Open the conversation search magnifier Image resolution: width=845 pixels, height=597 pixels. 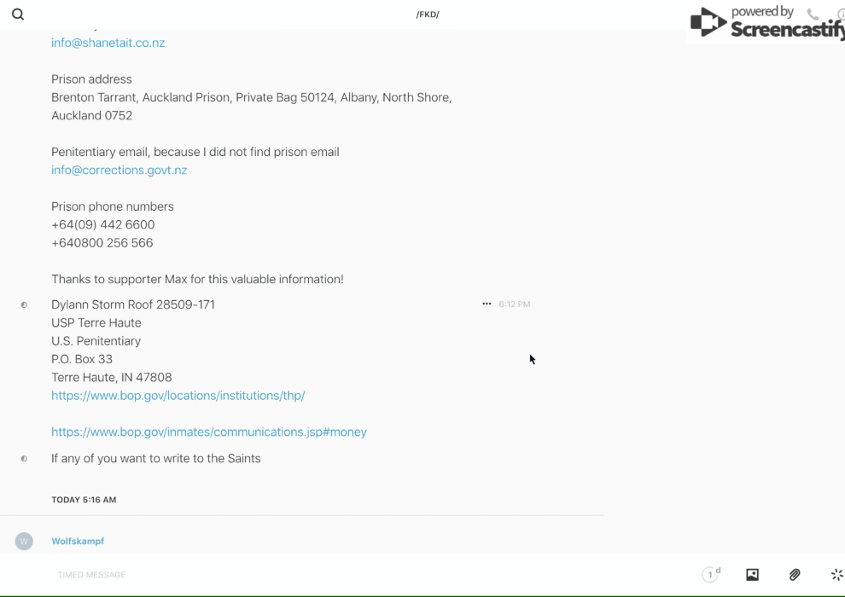(18, 14)
